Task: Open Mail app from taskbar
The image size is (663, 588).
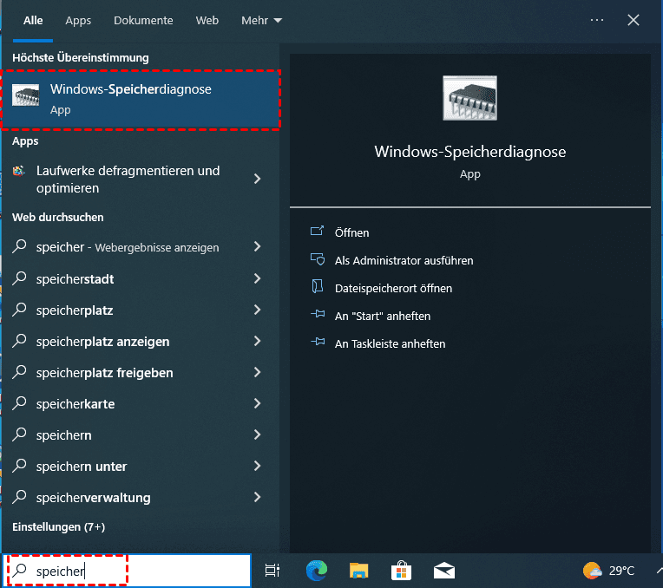Action: (444, 571)
